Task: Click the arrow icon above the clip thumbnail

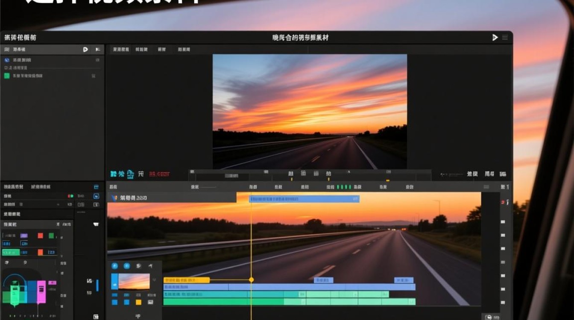Action: coord(150,266)
